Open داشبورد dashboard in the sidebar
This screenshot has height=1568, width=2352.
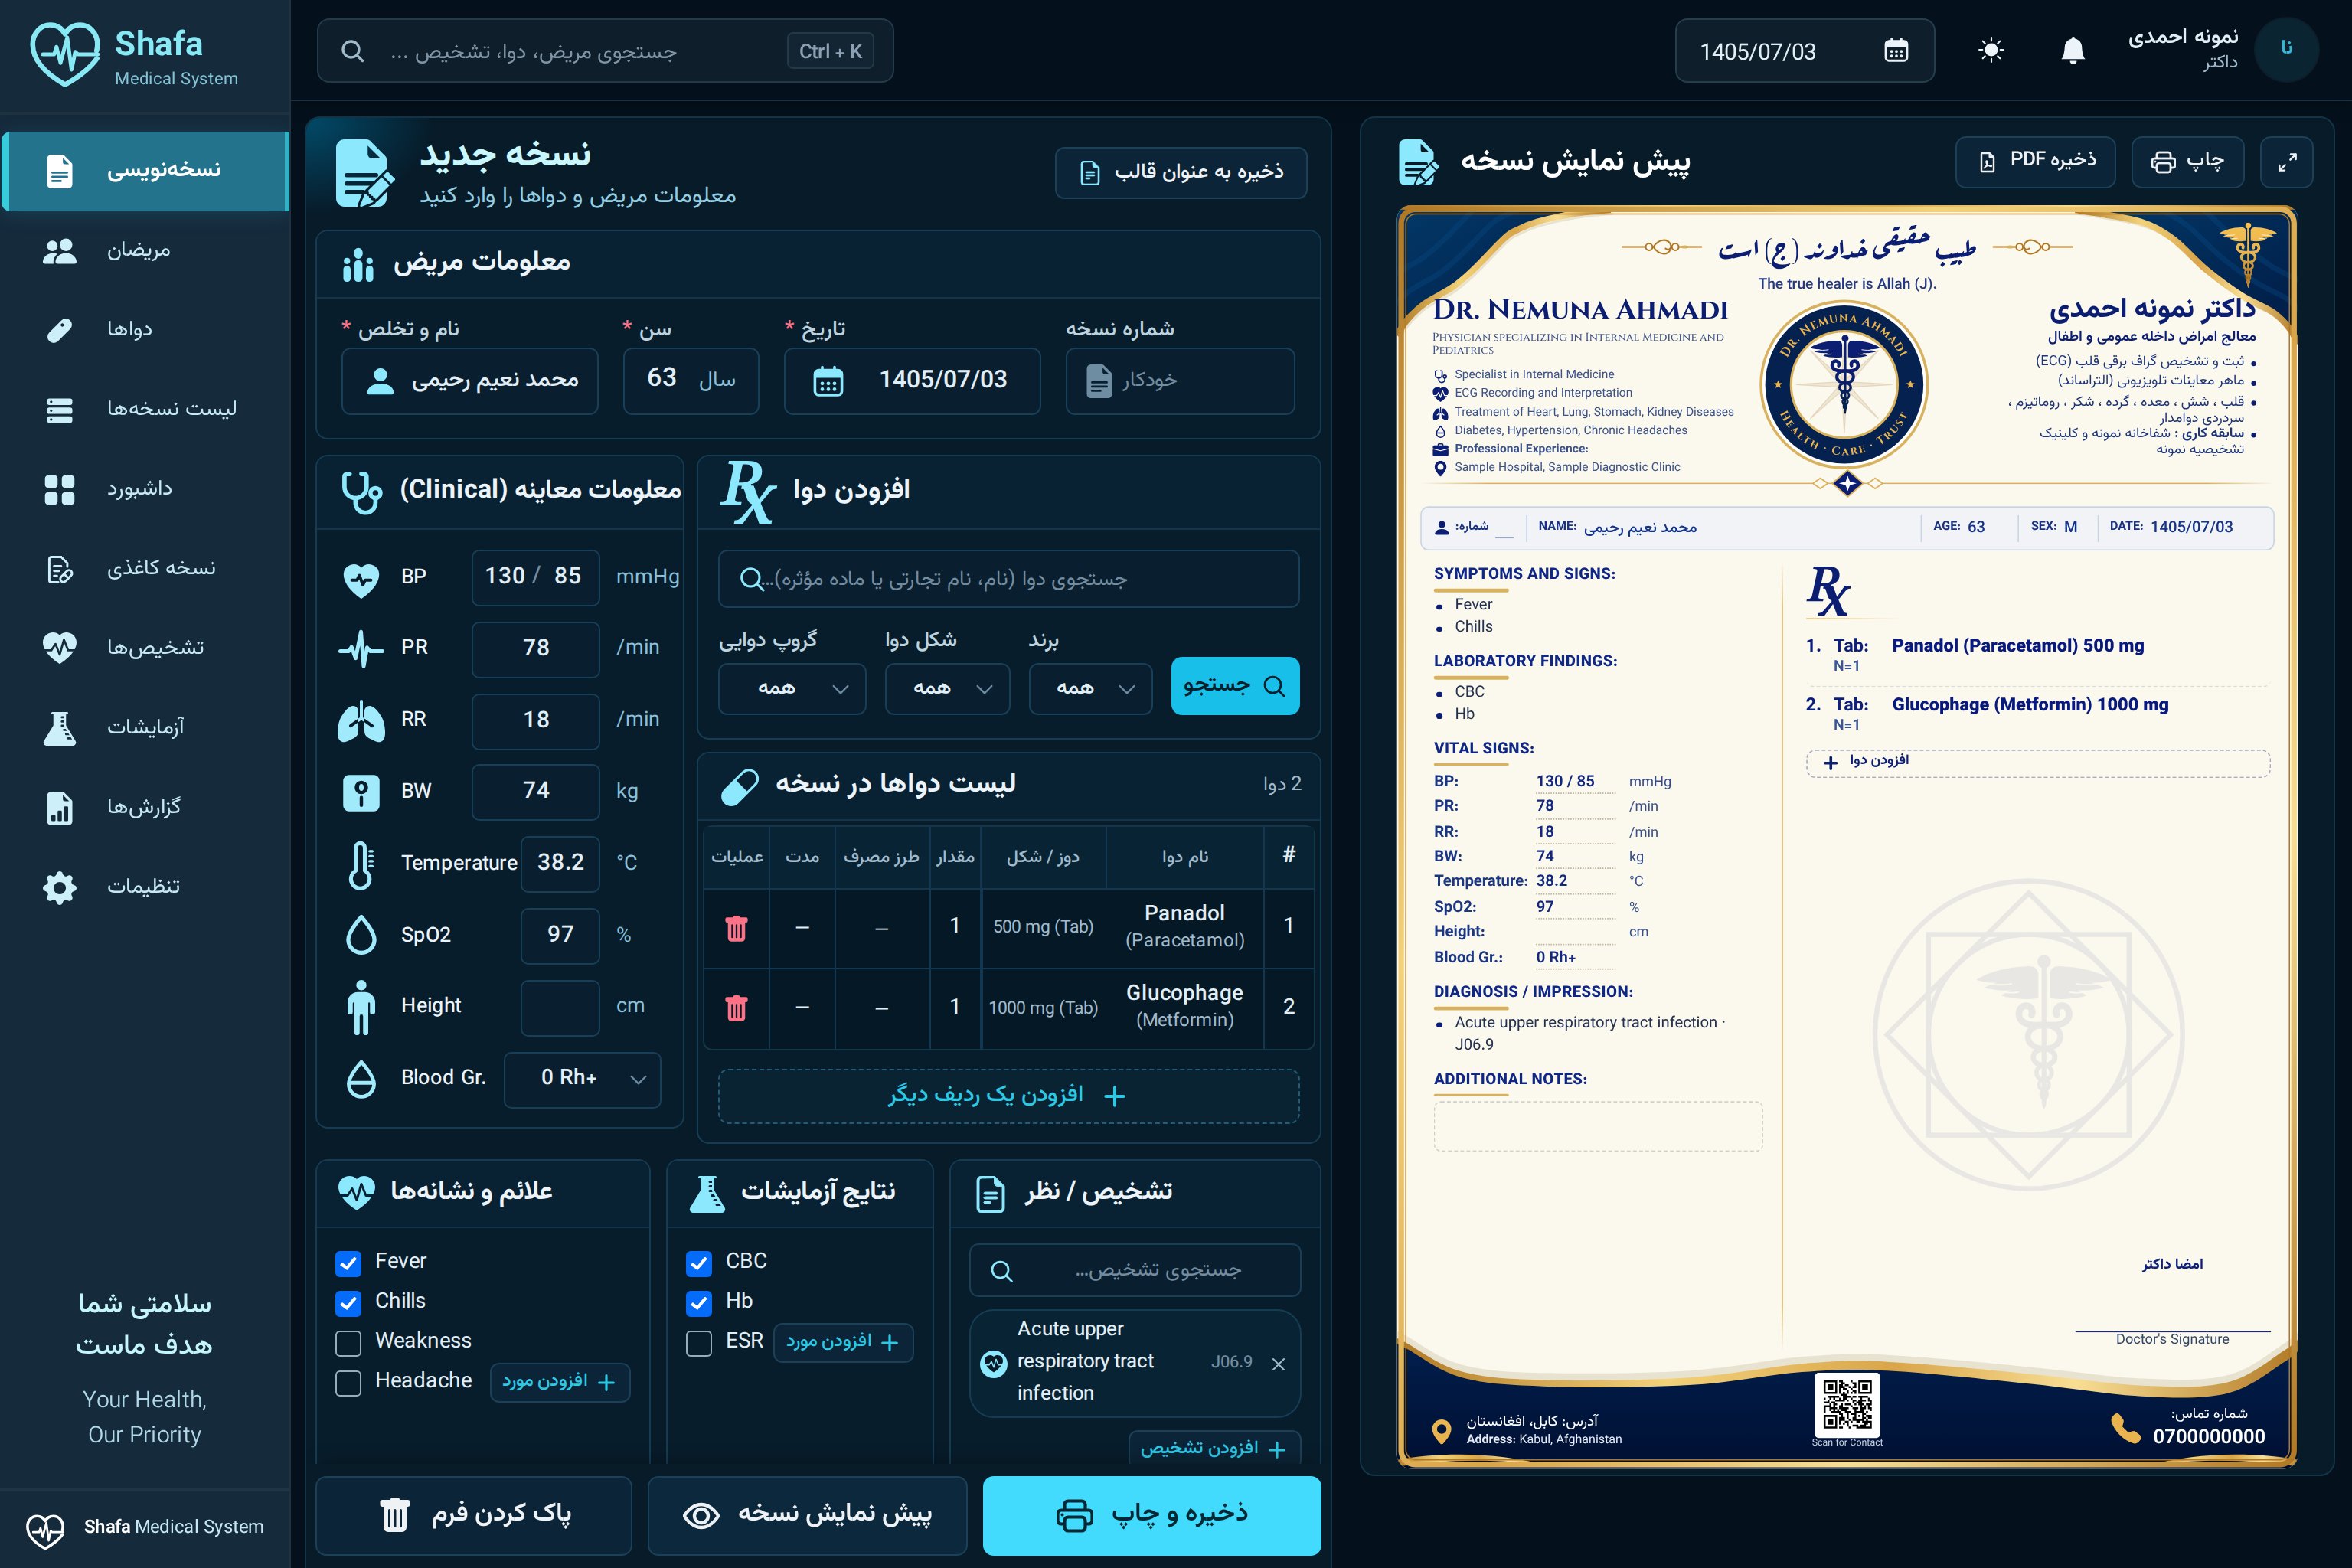click(145, 489)
